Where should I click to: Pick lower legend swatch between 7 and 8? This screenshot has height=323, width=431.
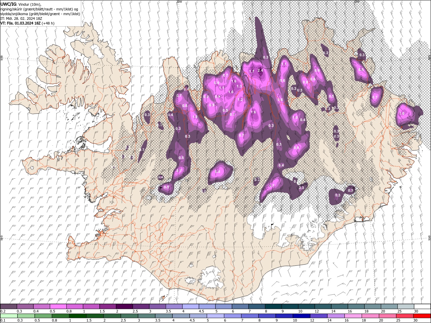click(x=250, y=316)
